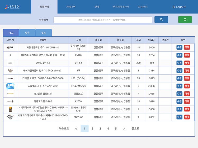
Task: Click stock value 200 cell
Action: pyautogui.click(x=138, y=63)
